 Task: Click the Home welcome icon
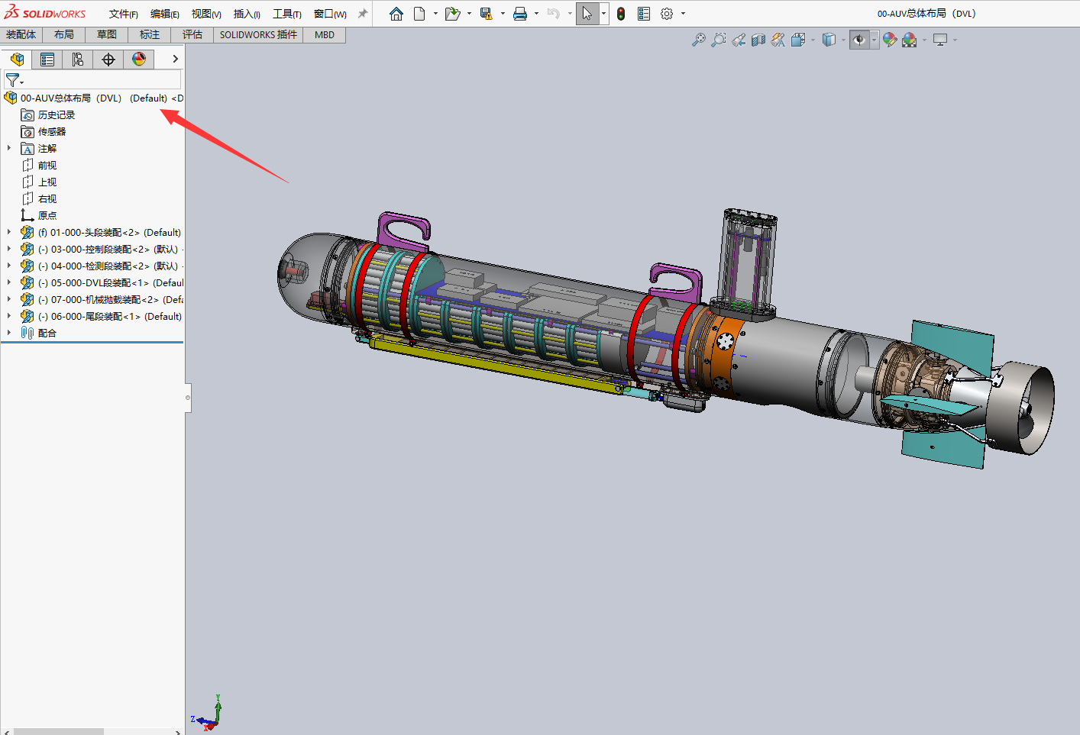pyautogui.click(x=396, y=14)
